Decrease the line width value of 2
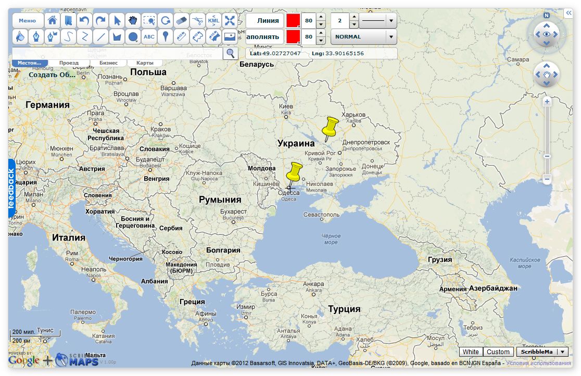Screen dimensions: 581x376 [x=354, y=24]
